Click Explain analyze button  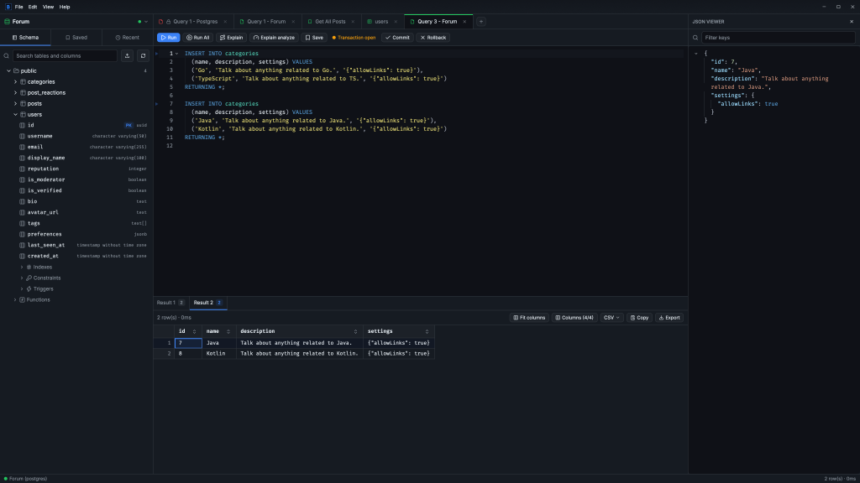275,38
